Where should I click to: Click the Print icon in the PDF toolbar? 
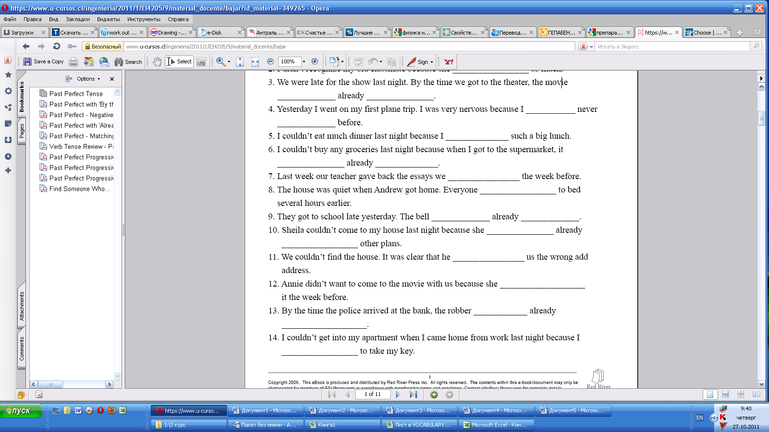(74, 61)
